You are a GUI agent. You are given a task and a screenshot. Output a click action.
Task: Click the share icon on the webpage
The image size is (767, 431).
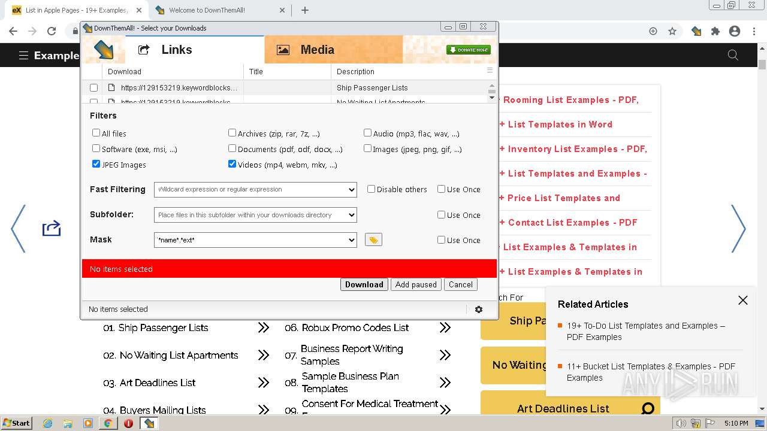[x=52, y=228]
